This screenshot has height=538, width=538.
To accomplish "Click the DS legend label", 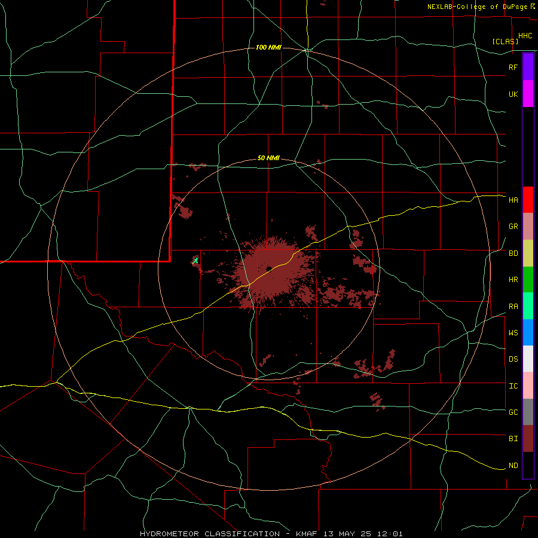I will [x=513, y=359].
